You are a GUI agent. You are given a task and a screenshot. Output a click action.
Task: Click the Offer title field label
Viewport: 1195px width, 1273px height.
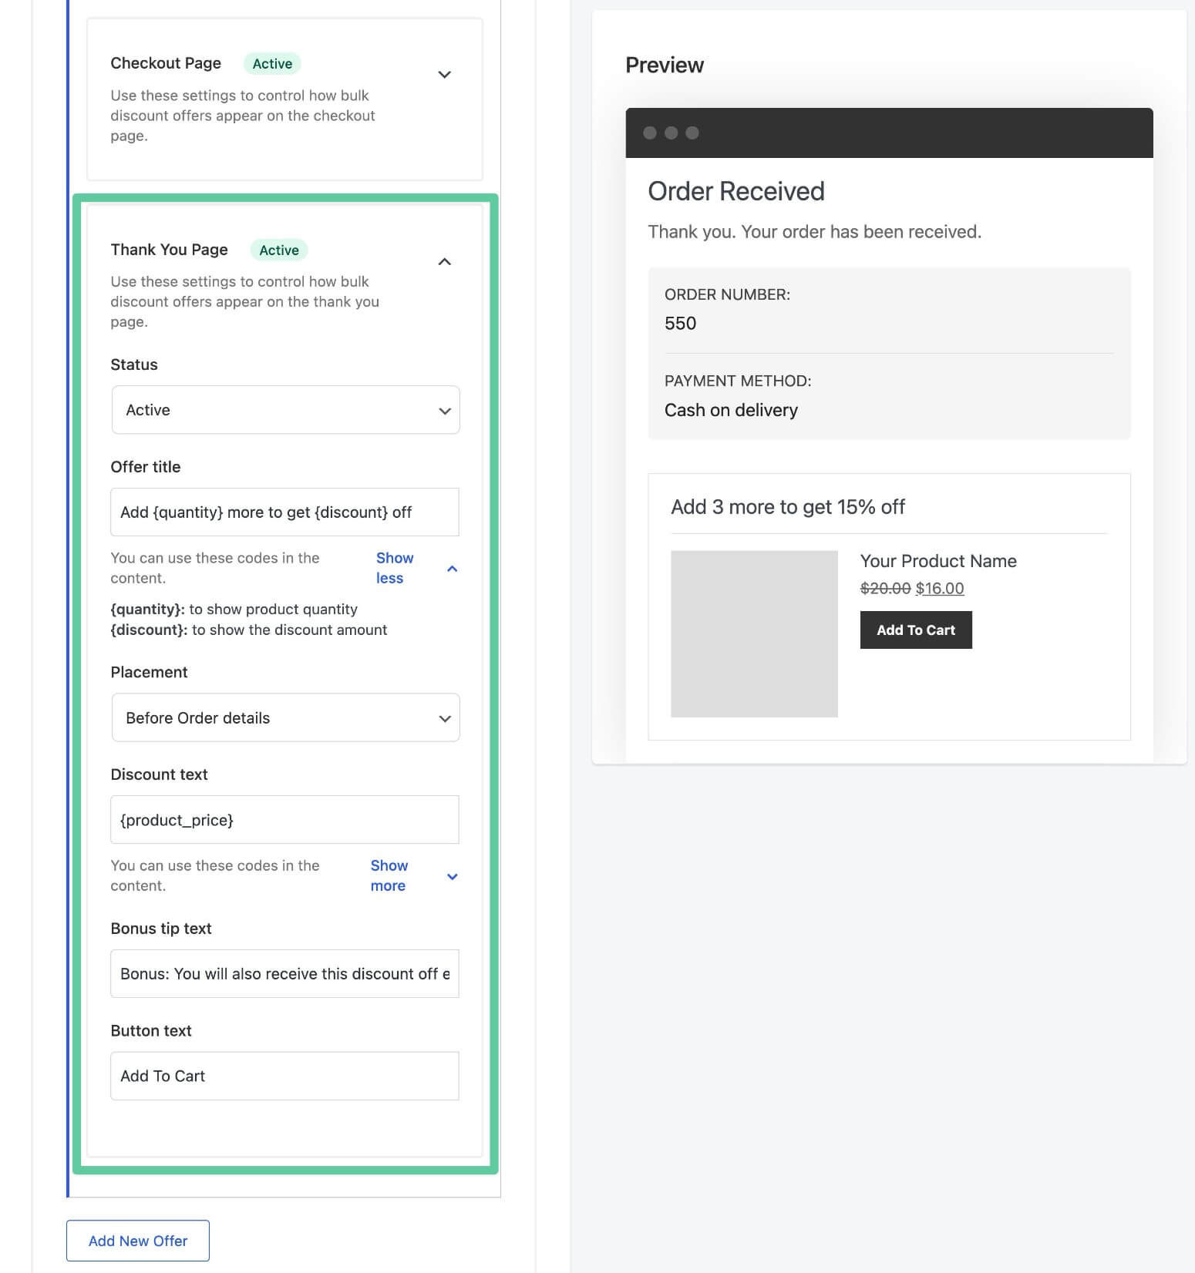pos(146,467)
